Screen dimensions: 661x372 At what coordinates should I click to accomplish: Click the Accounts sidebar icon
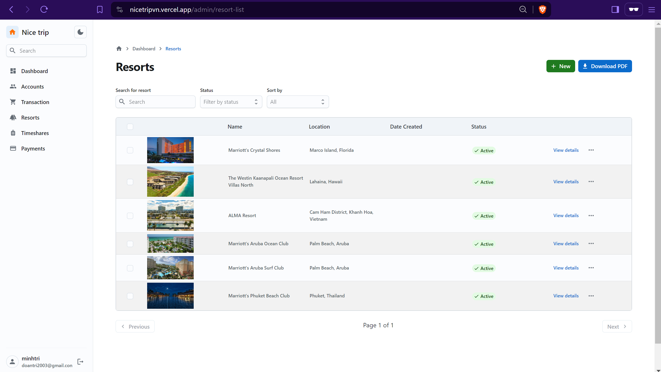click(13, 86)
